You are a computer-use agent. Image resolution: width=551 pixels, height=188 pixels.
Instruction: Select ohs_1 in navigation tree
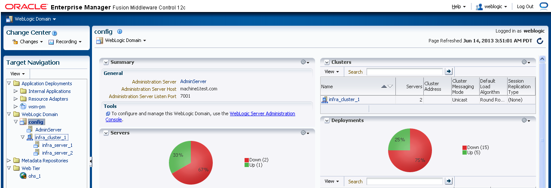tap(34, 176)
